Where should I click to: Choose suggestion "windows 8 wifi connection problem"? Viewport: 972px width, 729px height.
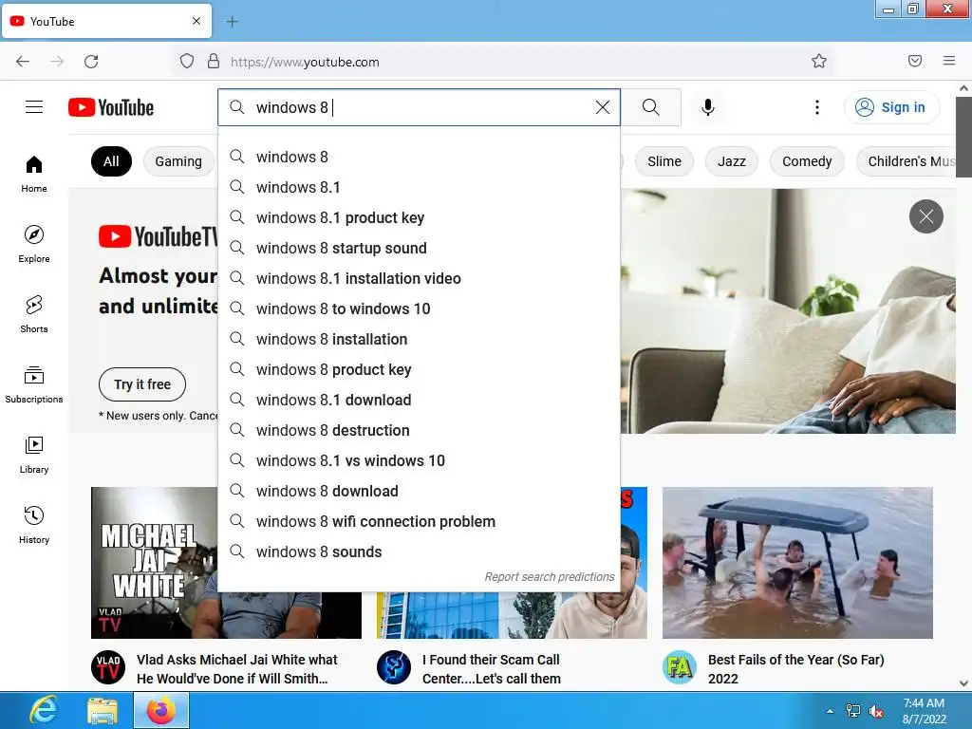pos(419,521)
